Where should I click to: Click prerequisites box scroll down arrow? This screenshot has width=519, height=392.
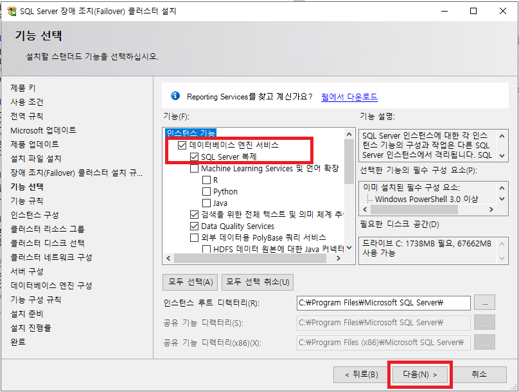tap(502, 199)
